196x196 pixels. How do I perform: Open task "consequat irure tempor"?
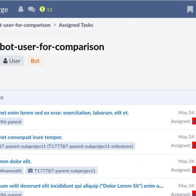[x=31, y=137]
